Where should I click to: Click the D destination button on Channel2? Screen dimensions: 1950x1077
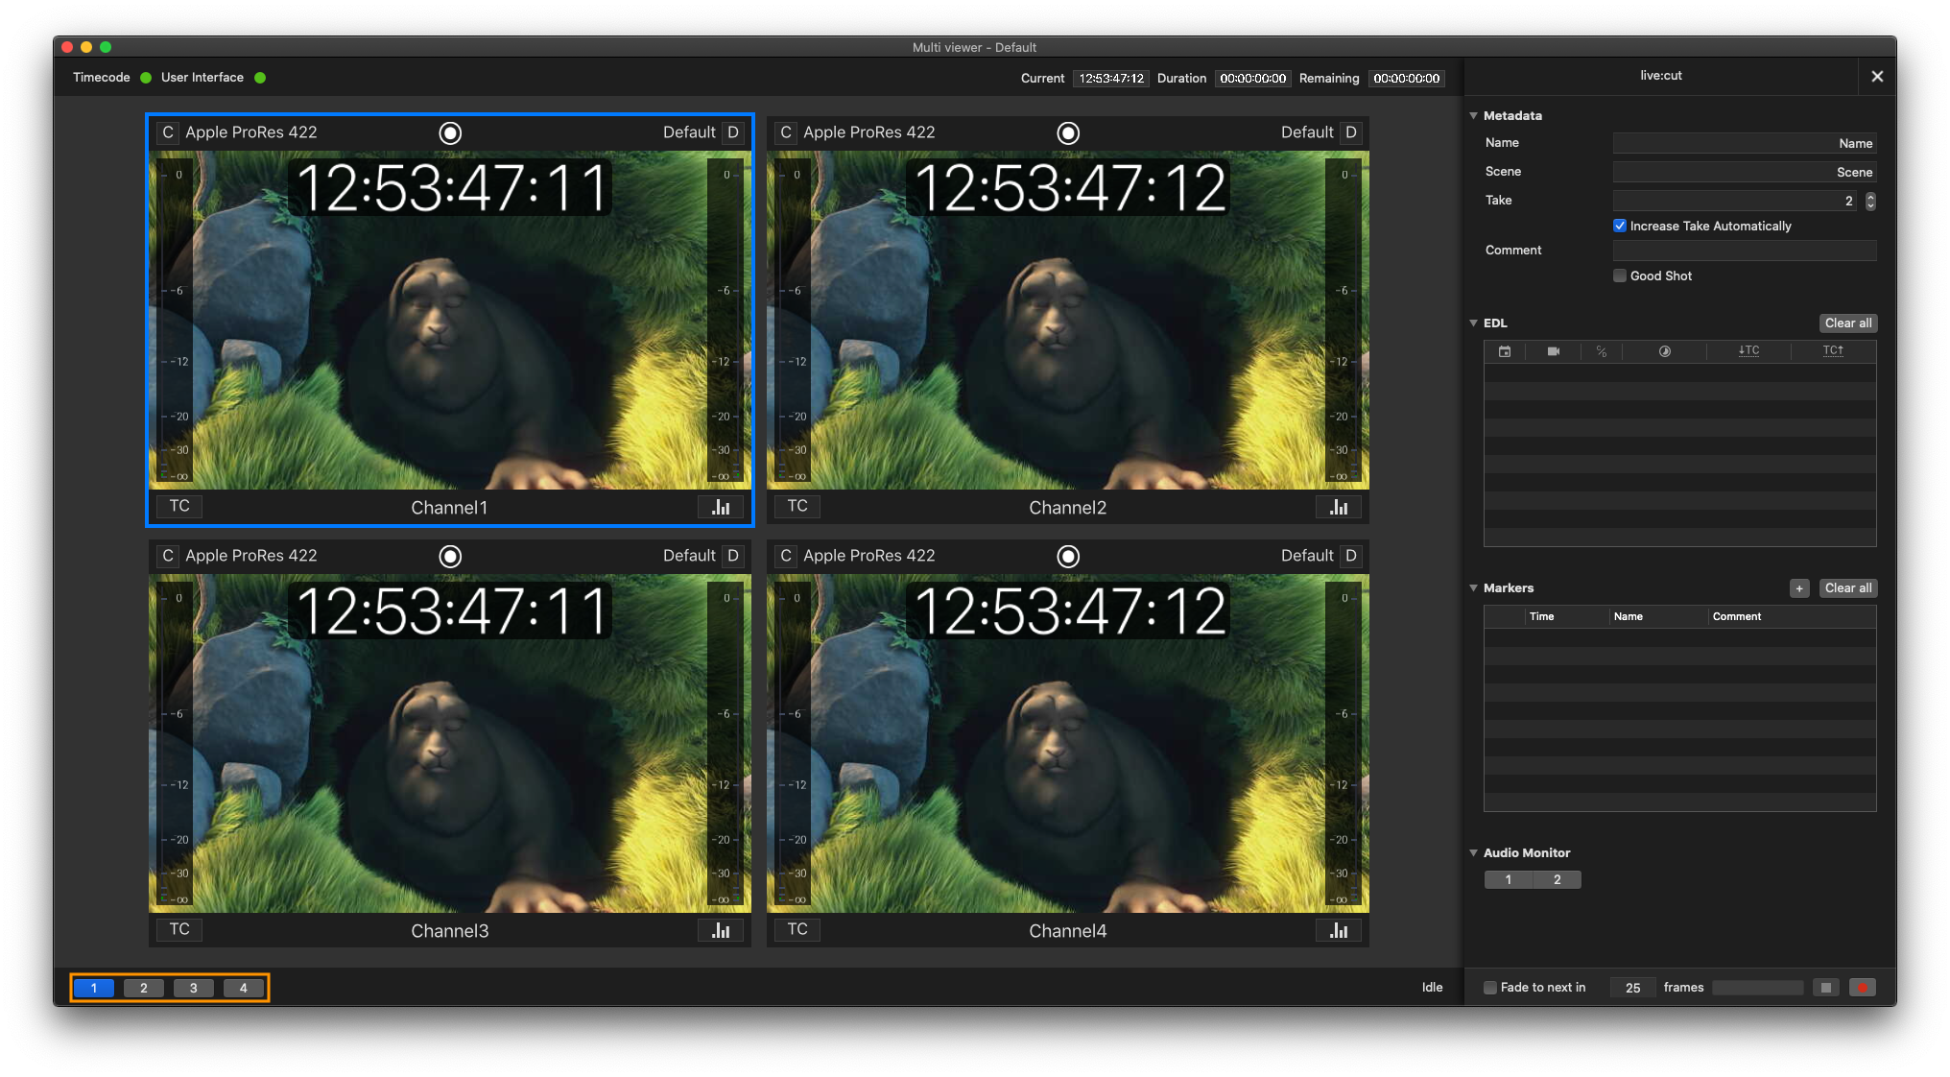coord(1351,132)
